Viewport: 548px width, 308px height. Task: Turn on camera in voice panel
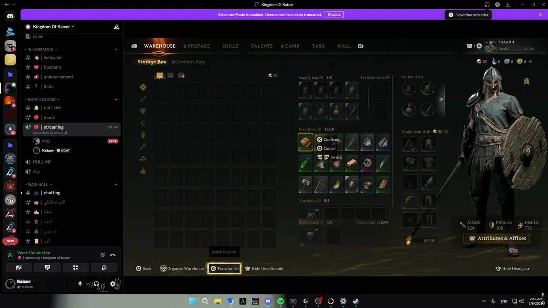click(19, 267)
